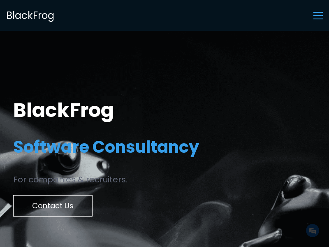329x247 pixels.
Task: Click the word 'companies' in the tagline
Action: 52,180
